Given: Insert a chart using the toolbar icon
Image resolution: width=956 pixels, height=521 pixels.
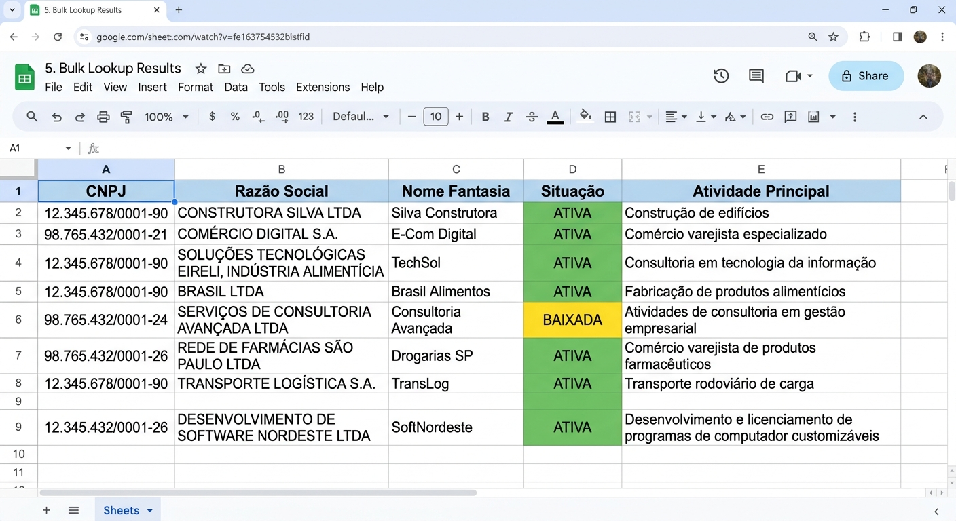Looking at the screenshot, I should click(813, 116).
